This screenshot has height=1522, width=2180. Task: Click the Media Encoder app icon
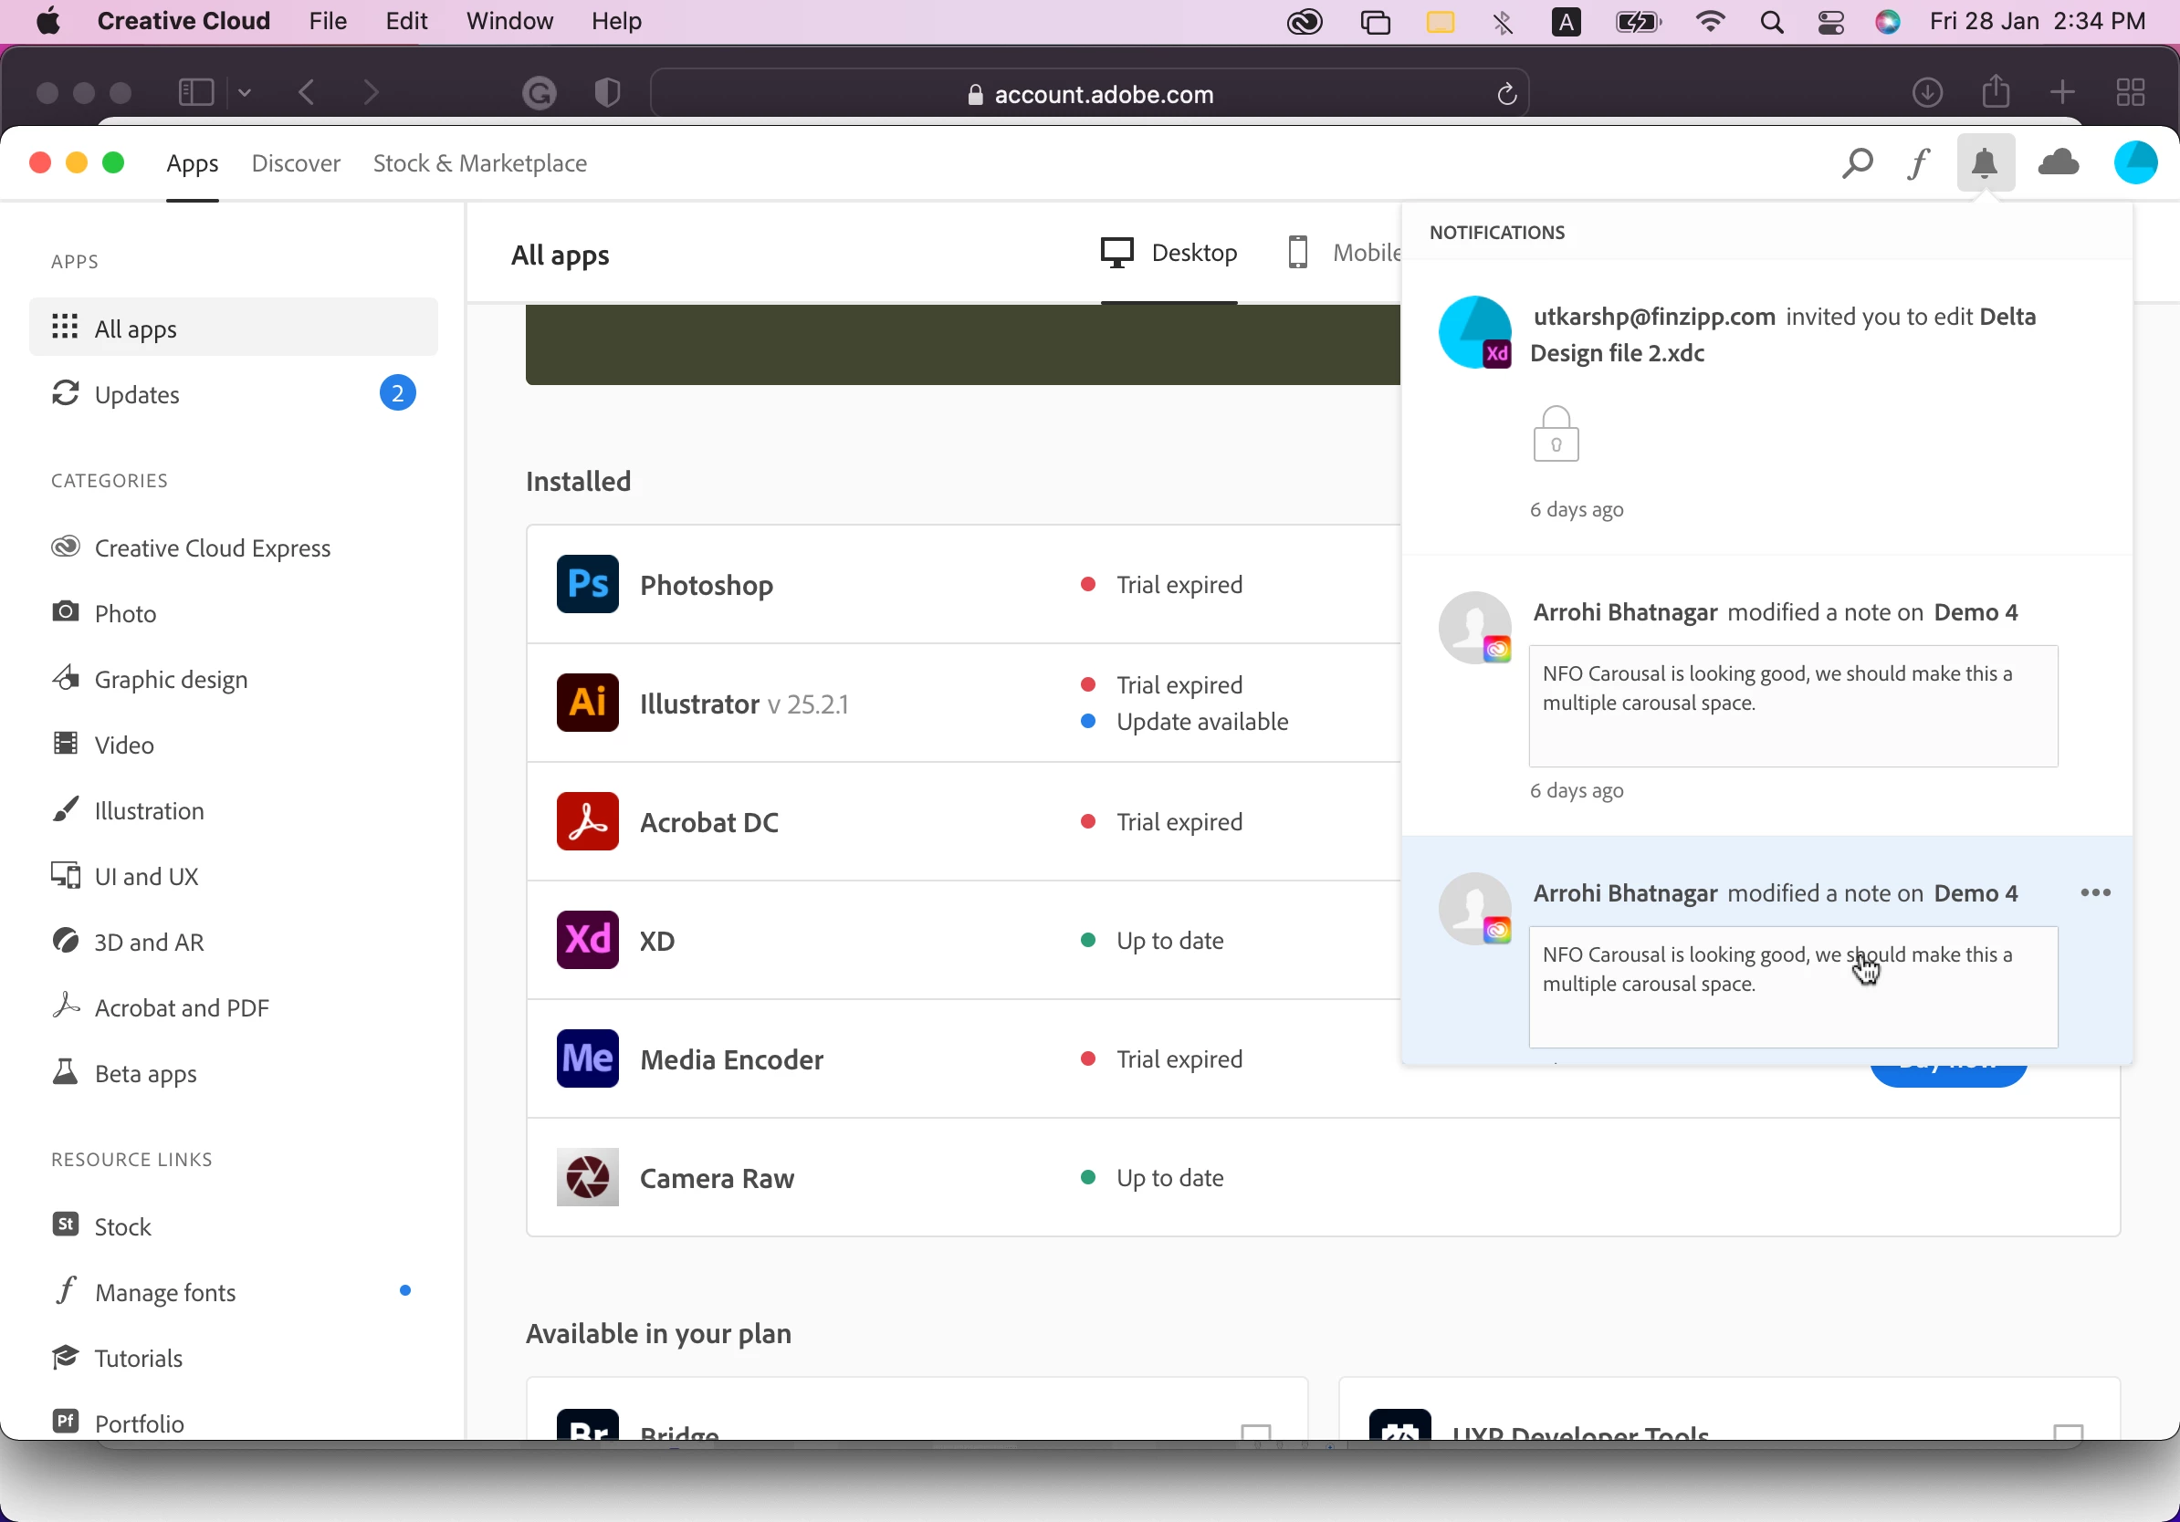click(x=587, y=1059)
